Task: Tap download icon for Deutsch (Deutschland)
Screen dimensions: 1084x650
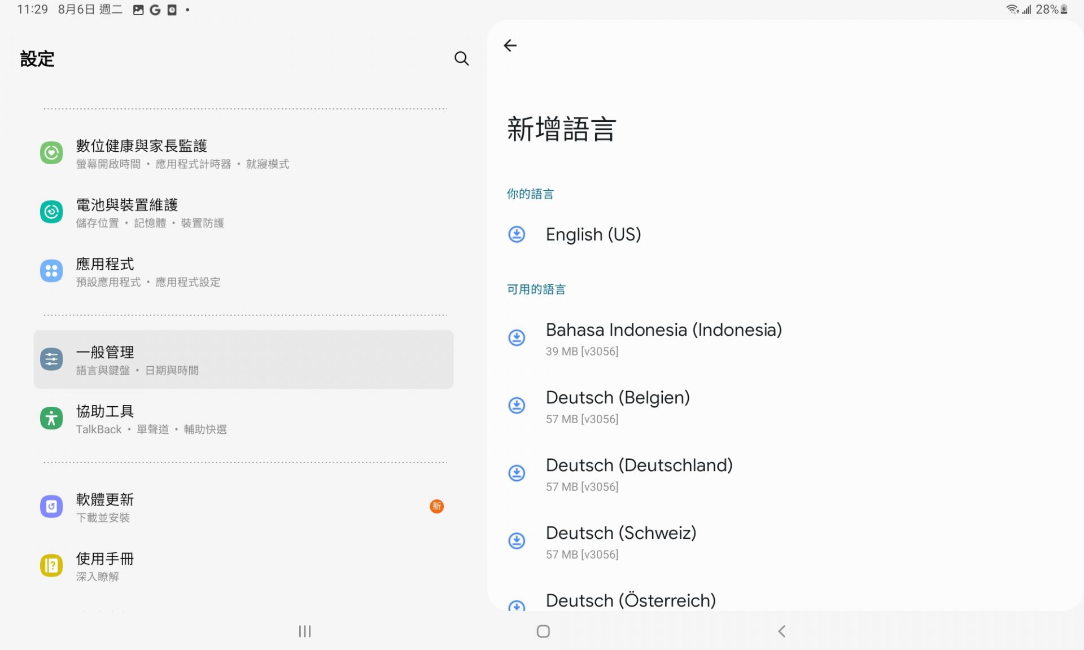Action: tap(517, 473)
